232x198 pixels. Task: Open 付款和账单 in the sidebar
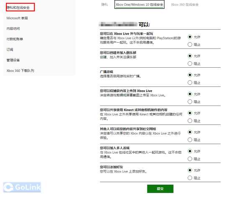pos(15,39)
